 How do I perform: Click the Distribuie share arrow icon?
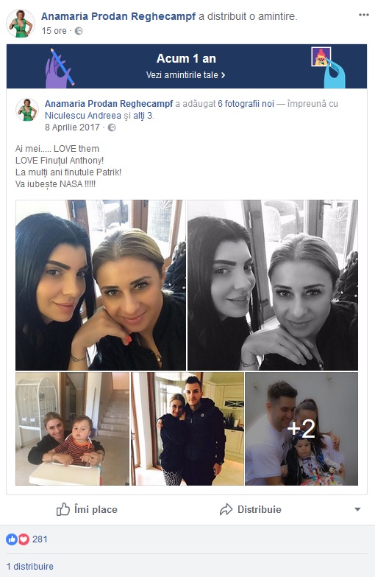[x=226, y=509]
